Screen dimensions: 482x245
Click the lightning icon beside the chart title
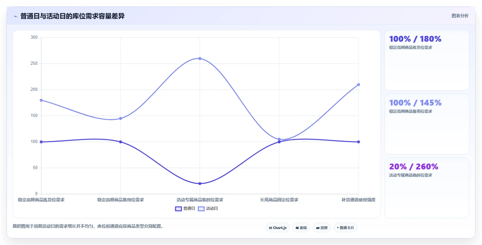pyautogui.click(x=16, y=16)
